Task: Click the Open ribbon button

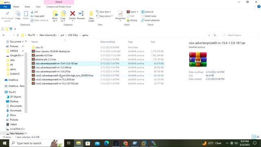Action: point(132,12)
